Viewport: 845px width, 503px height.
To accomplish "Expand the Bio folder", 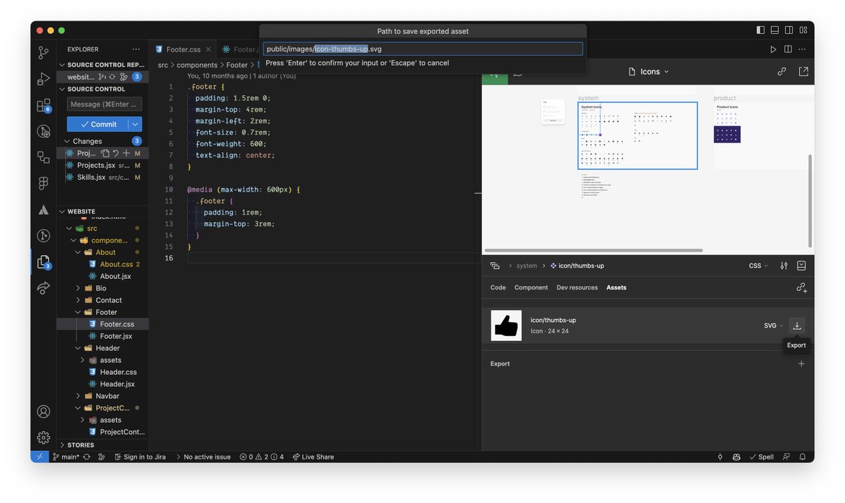I will click(x=103, y=288).
